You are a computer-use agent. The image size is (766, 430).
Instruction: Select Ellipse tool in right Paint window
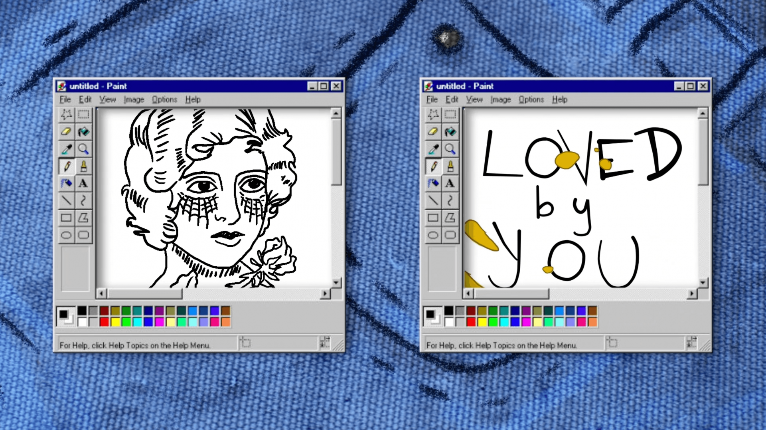tap(433, 235)
